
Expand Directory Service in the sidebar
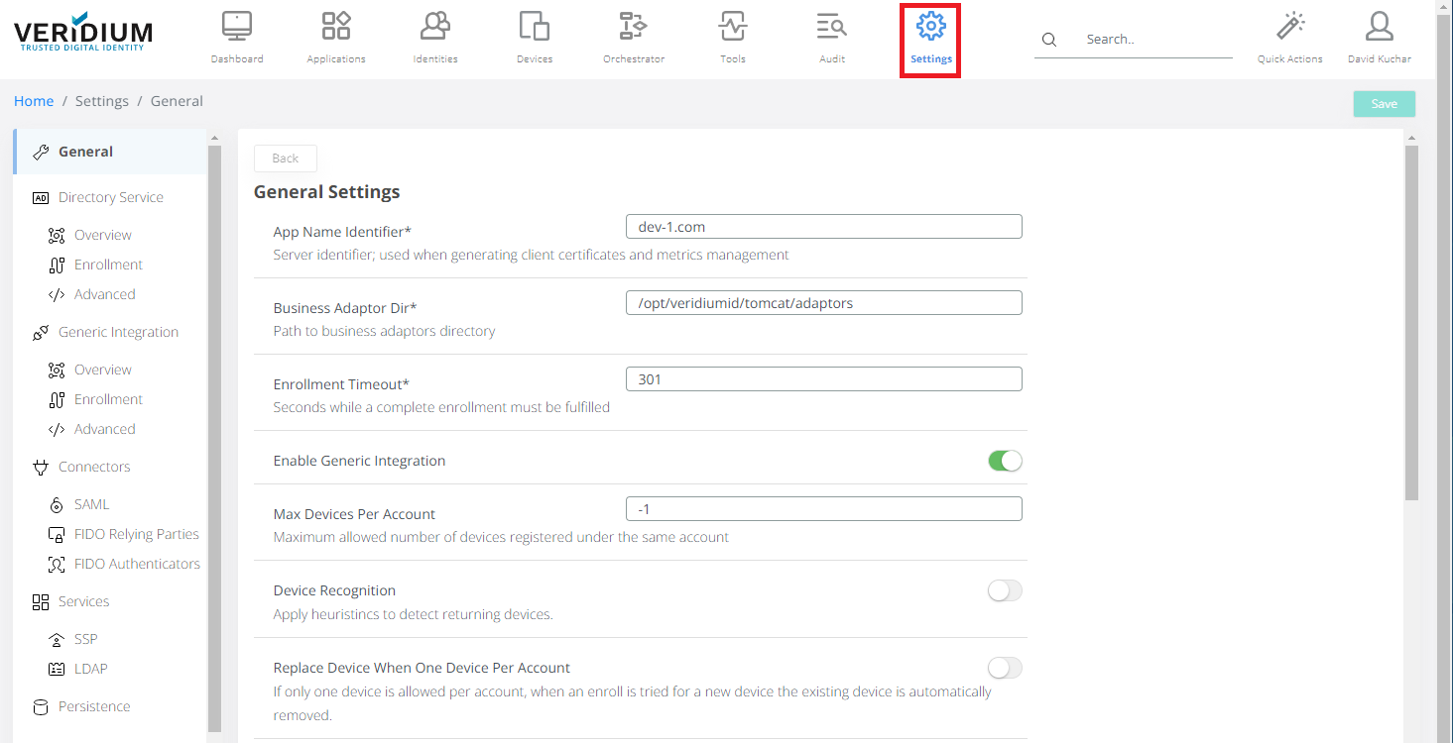coord(110,197)
